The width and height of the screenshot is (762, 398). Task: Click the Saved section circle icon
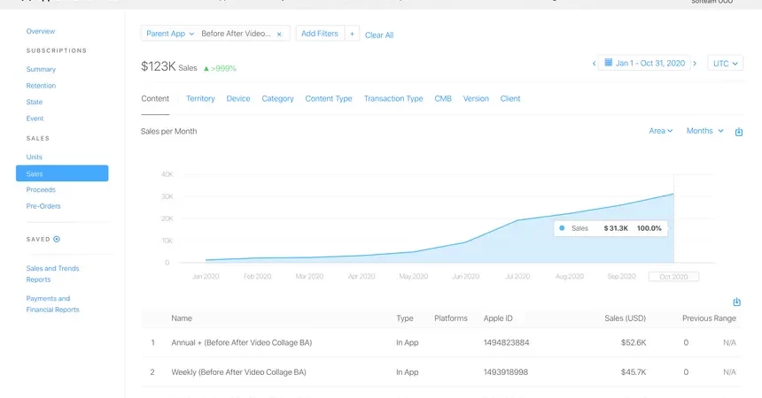57,240
